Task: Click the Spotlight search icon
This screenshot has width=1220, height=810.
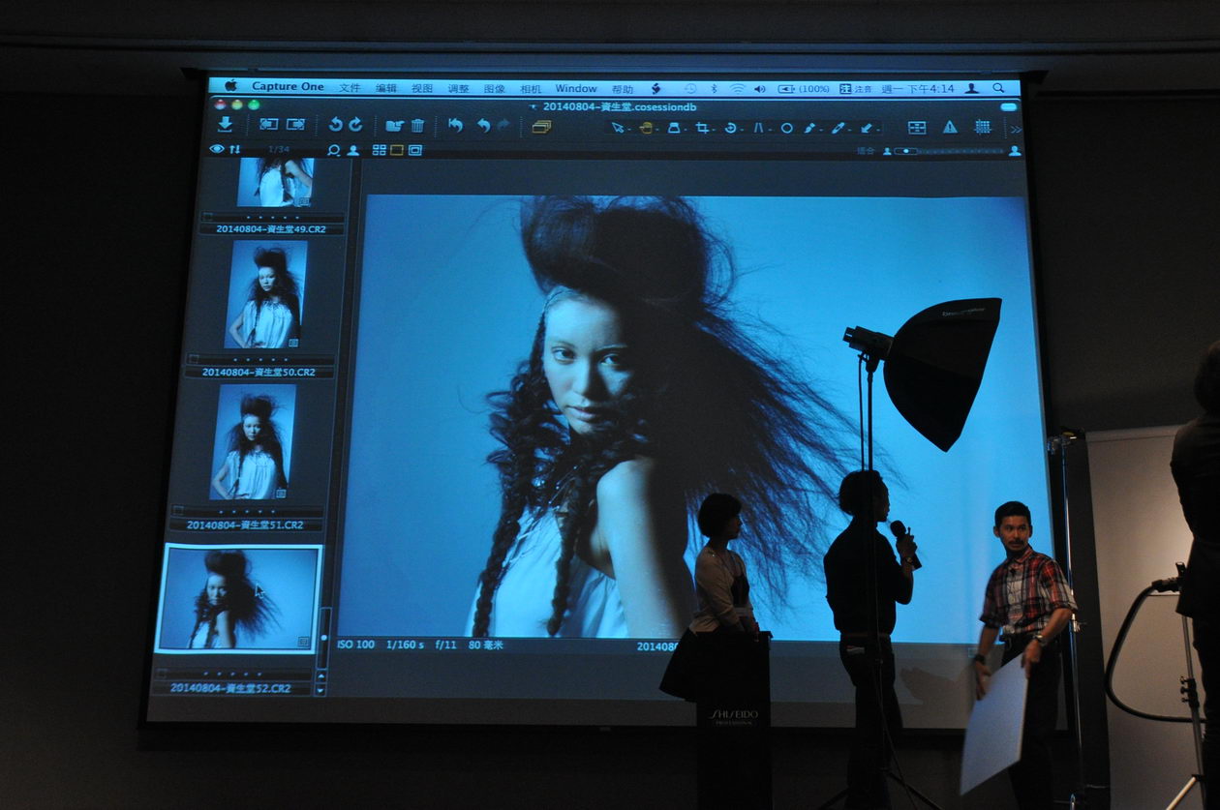Action: click(998, 88)
